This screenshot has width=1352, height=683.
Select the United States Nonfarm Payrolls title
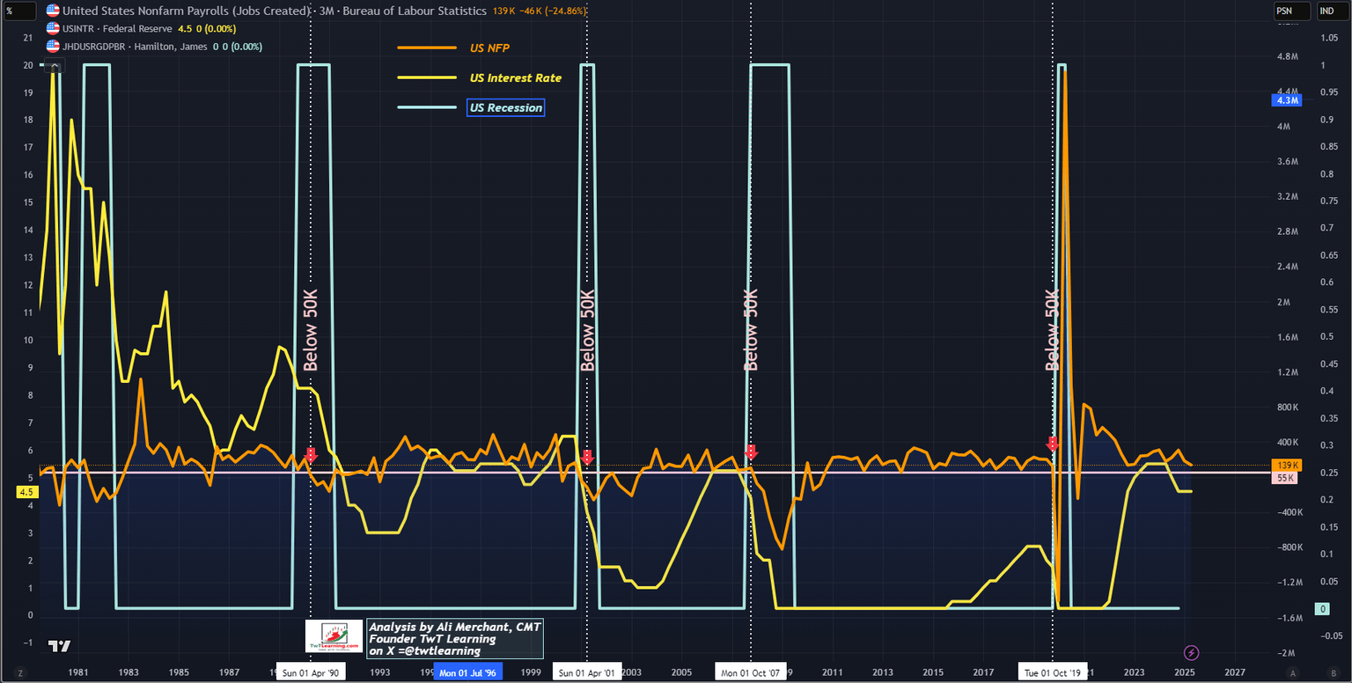(276, 11)
